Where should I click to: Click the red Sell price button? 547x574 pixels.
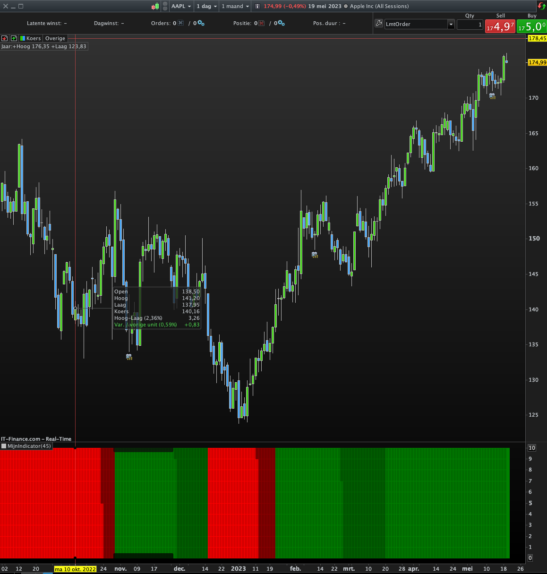(500, 26)
